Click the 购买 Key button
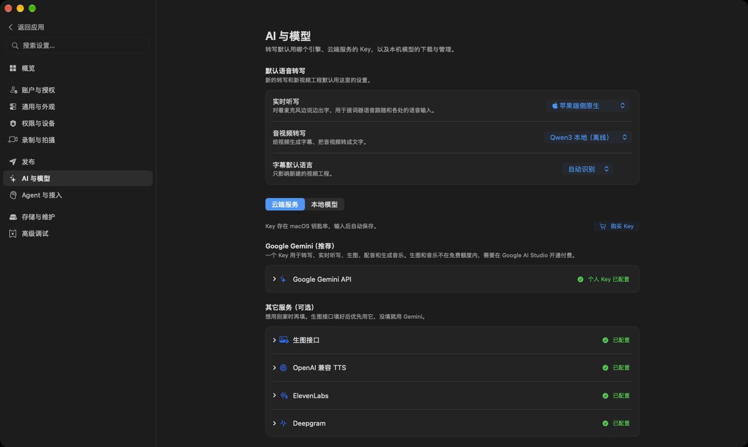Viewport: 748px width, 447px height. click(617, 226)
